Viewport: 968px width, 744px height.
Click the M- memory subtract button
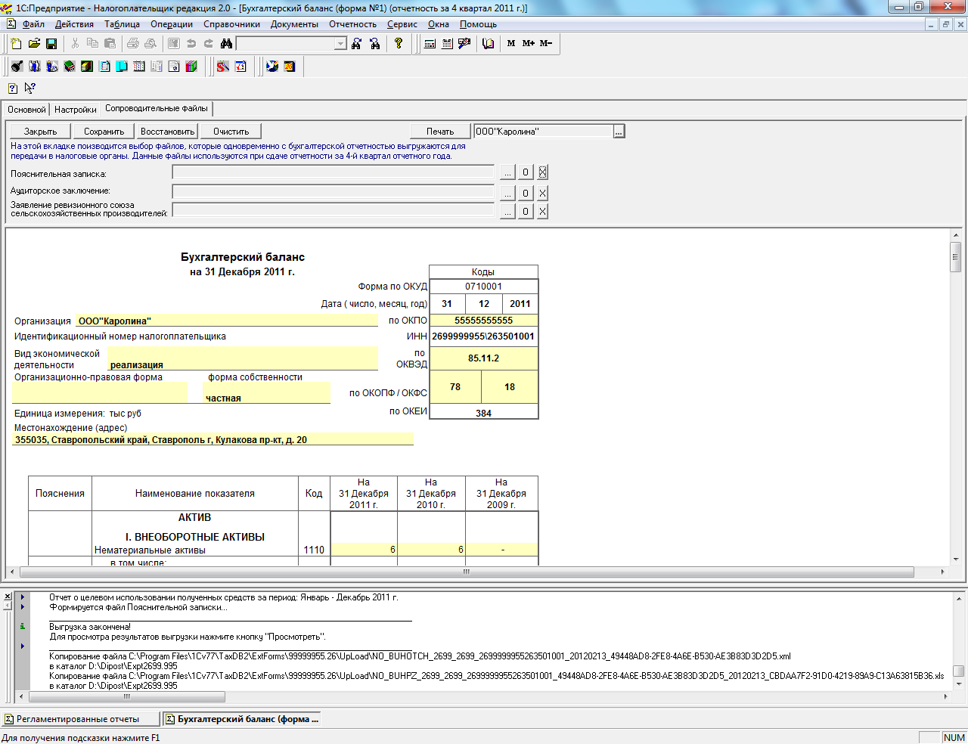(x=546, y=44)
